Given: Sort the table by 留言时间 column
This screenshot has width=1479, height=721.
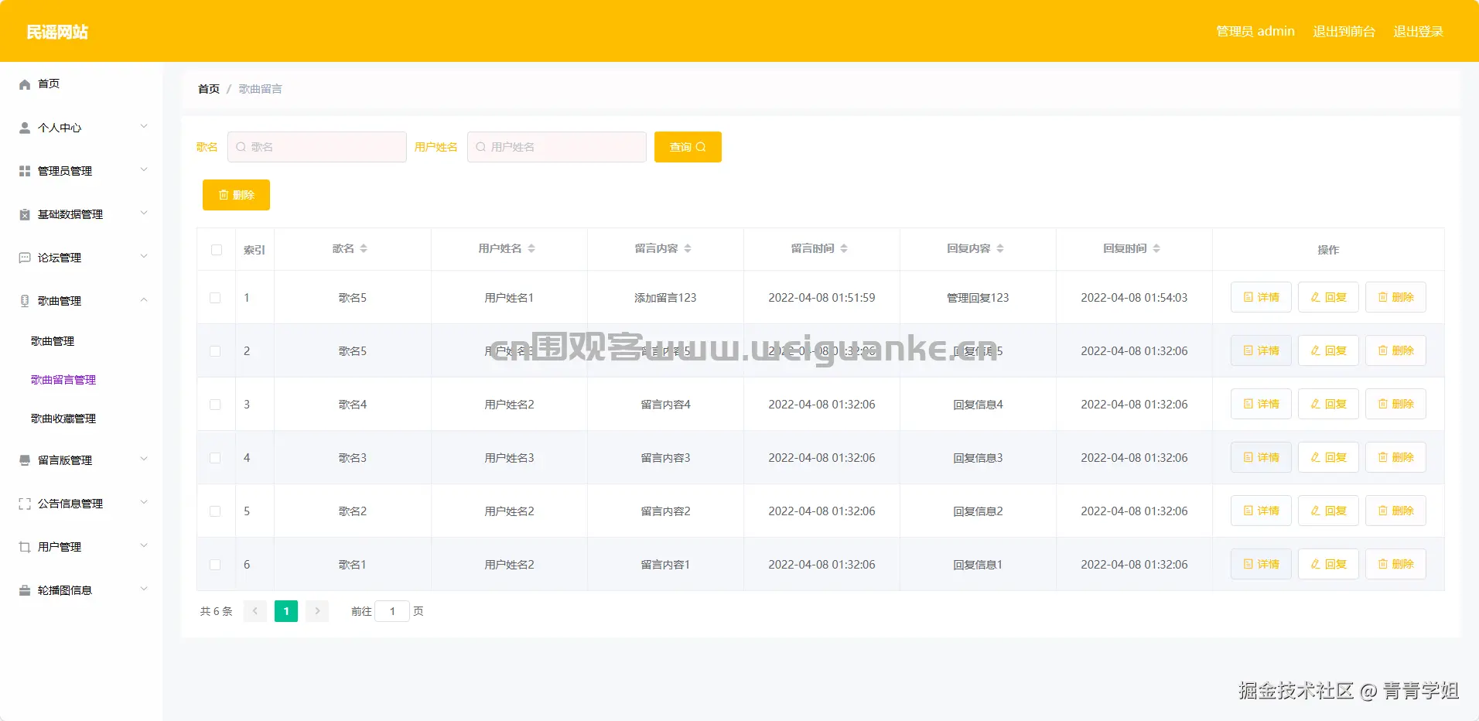Looking at the screenshot, I should tap(844, 248).
